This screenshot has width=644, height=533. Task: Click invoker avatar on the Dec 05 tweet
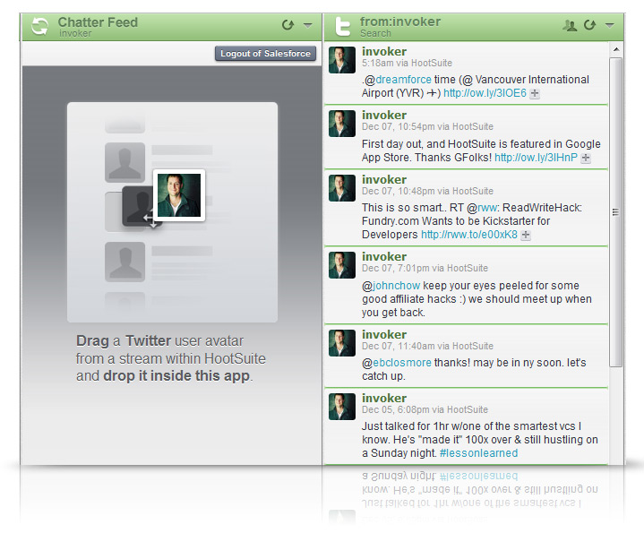(342, 407)
